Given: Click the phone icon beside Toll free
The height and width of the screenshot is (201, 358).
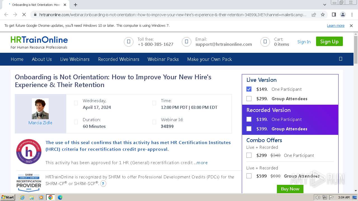Looking at the screenshot, I should click(129, 42).
